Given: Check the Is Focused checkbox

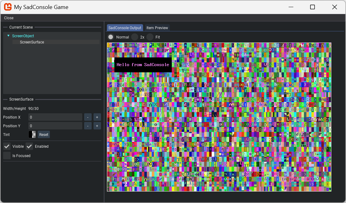Looking at the screenshot, I should tap(7, 156).
